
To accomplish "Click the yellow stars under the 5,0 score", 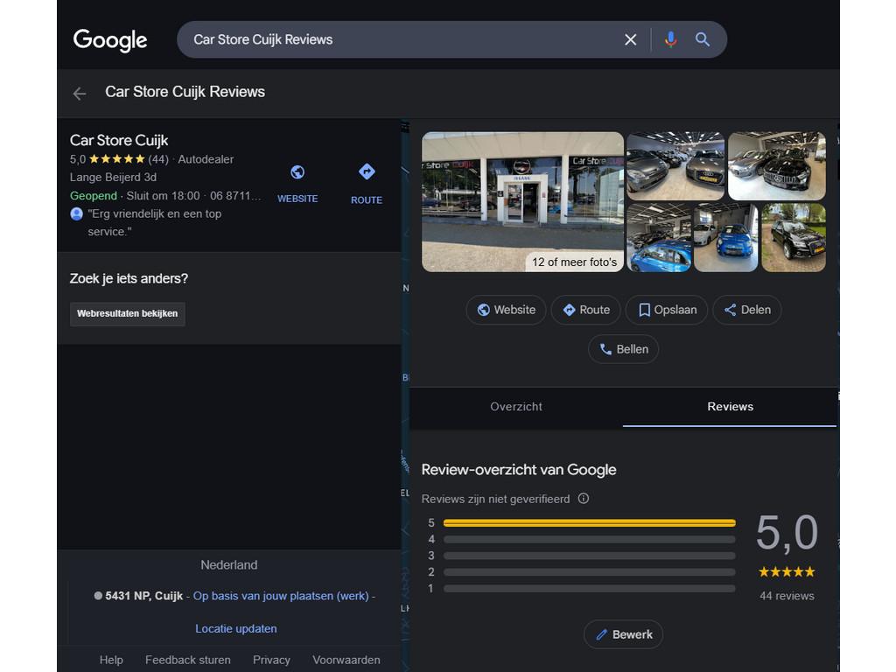I will coord(787,571).
